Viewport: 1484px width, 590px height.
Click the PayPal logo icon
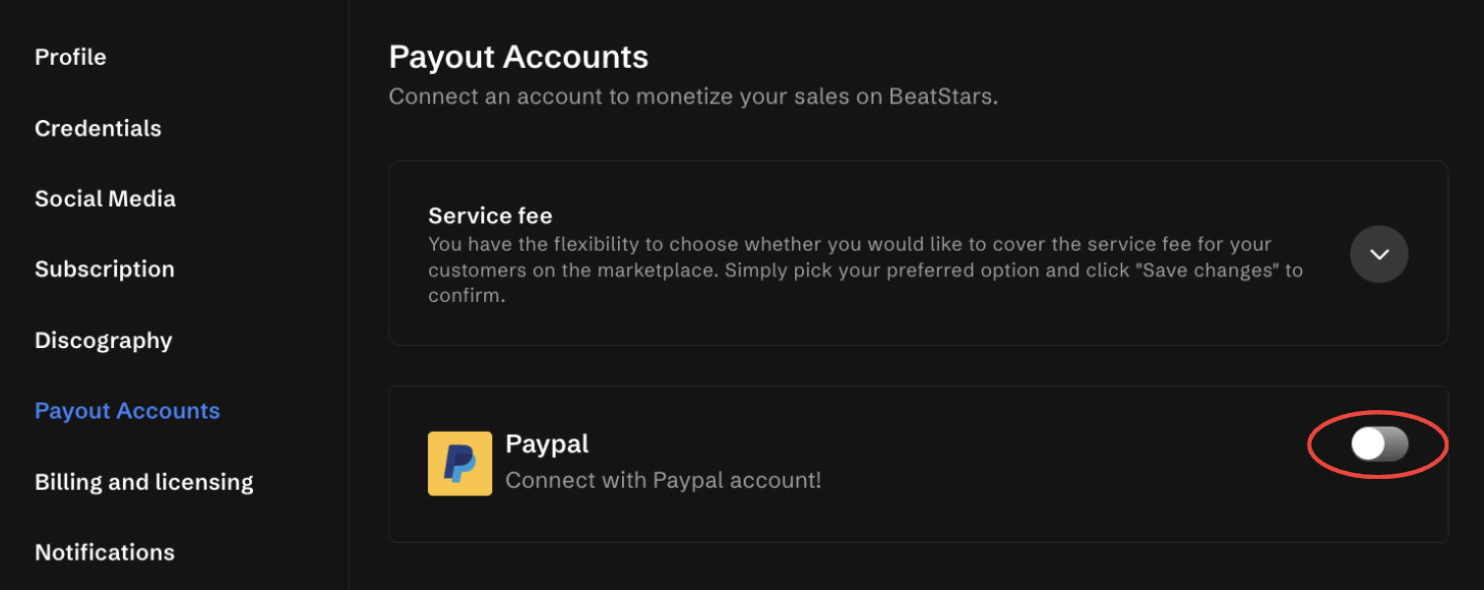pos(460,463)
